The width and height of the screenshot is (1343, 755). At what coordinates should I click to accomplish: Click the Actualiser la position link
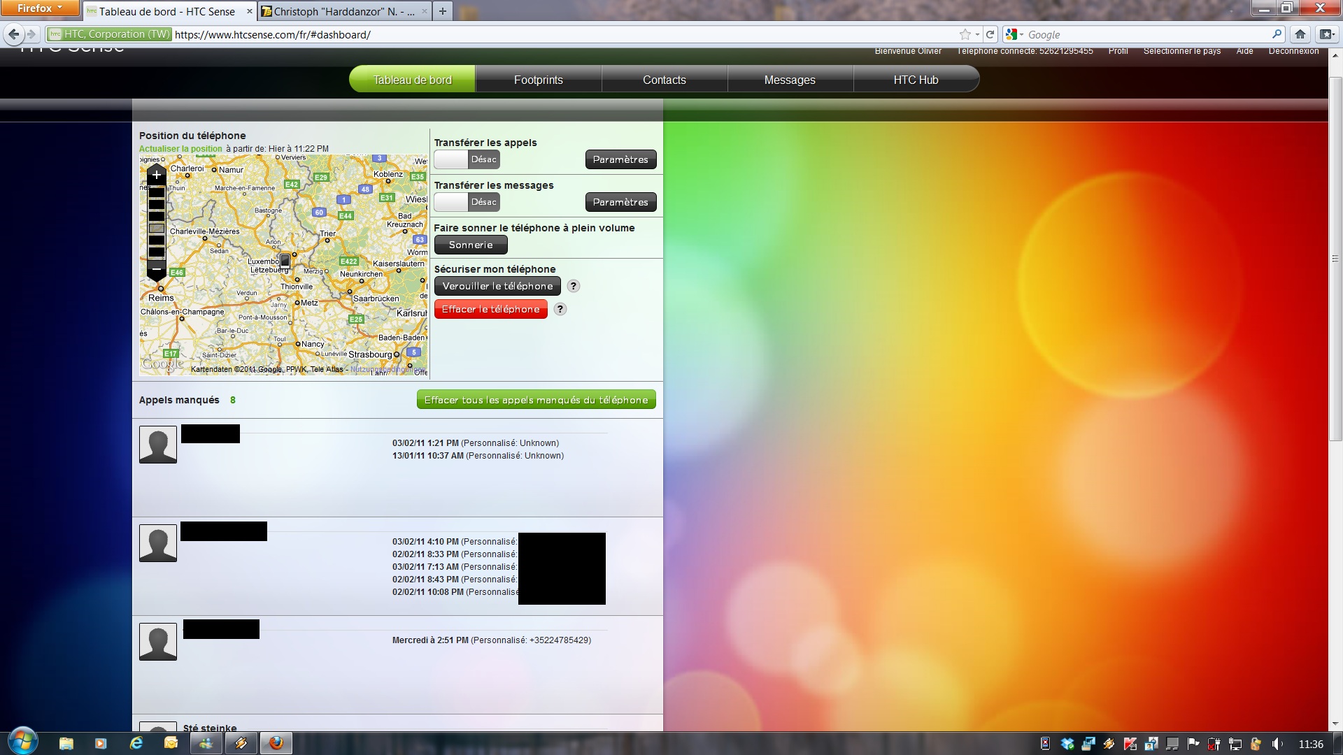[x=180, y=149]
